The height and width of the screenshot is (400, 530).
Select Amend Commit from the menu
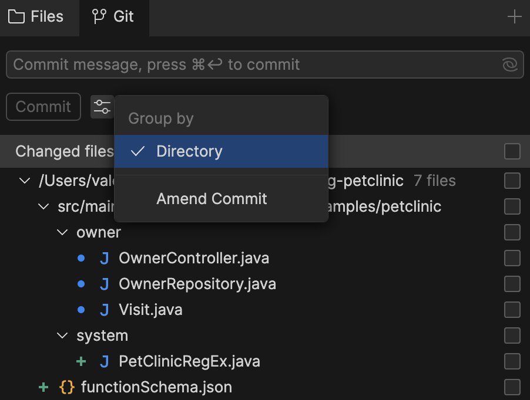pyautogui.click(x=212, y=199)
